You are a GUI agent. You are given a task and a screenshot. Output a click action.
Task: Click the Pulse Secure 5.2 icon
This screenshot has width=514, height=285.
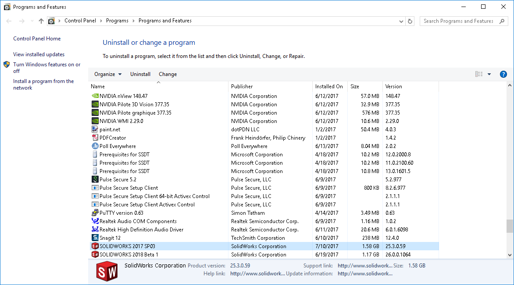pyautogui.click(x=95, y=180)
